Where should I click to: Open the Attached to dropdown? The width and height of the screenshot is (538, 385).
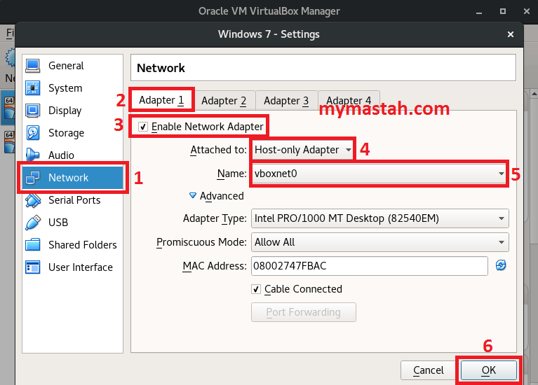(x=303, y=150)
